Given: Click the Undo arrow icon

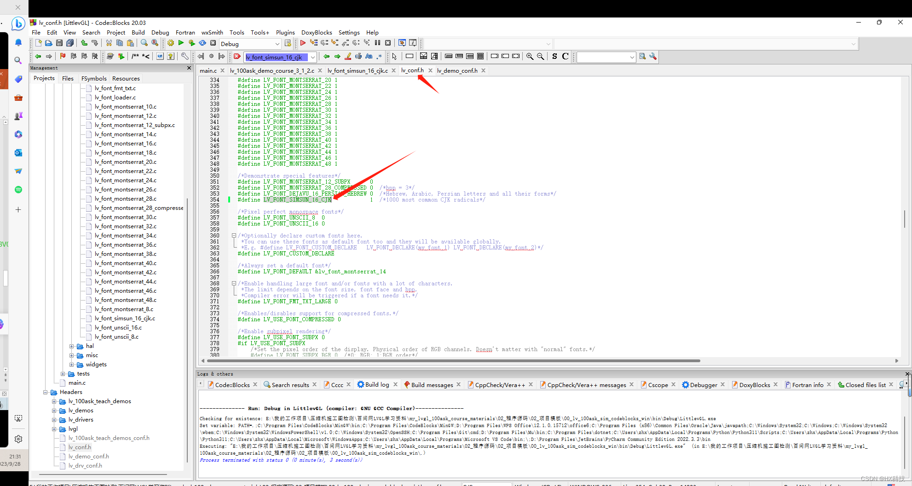Looking at the screenshot, I should (x=84, y=43).
